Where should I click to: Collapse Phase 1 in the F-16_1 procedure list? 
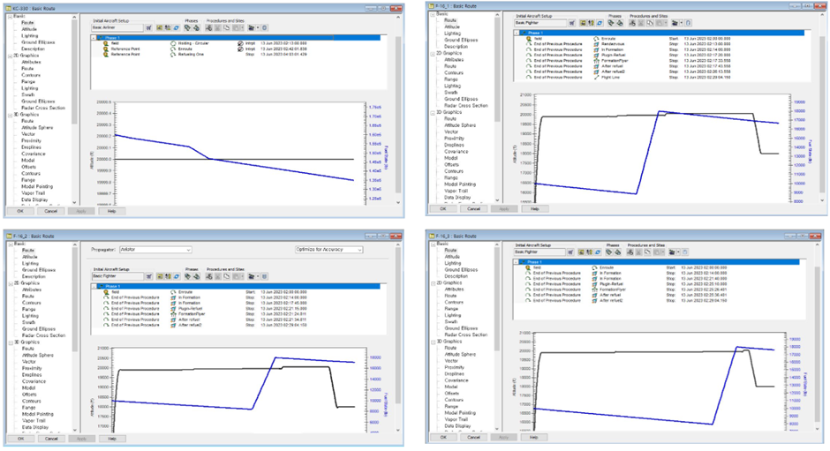pos(517,33)
